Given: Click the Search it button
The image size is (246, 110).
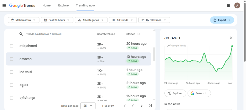Looking at the screenshot, I should click(x=199, y=93).
